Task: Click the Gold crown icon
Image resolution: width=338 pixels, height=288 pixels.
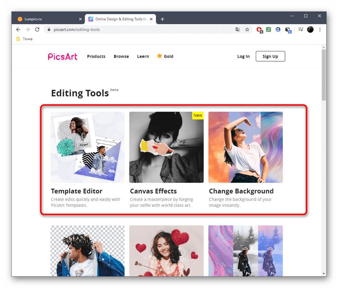Action: pos(159,56)
